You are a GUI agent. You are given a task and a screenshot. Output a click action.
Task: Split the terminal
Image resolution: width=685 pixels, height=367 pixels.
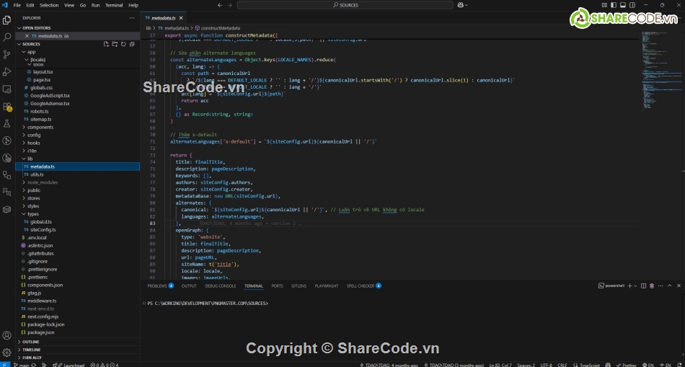tap(643, 286)
